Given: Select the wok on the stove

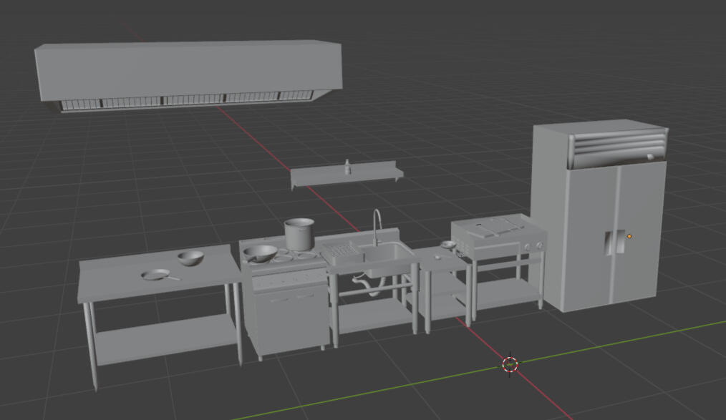Looking at the screenshot, I should (x=260, y=253).
